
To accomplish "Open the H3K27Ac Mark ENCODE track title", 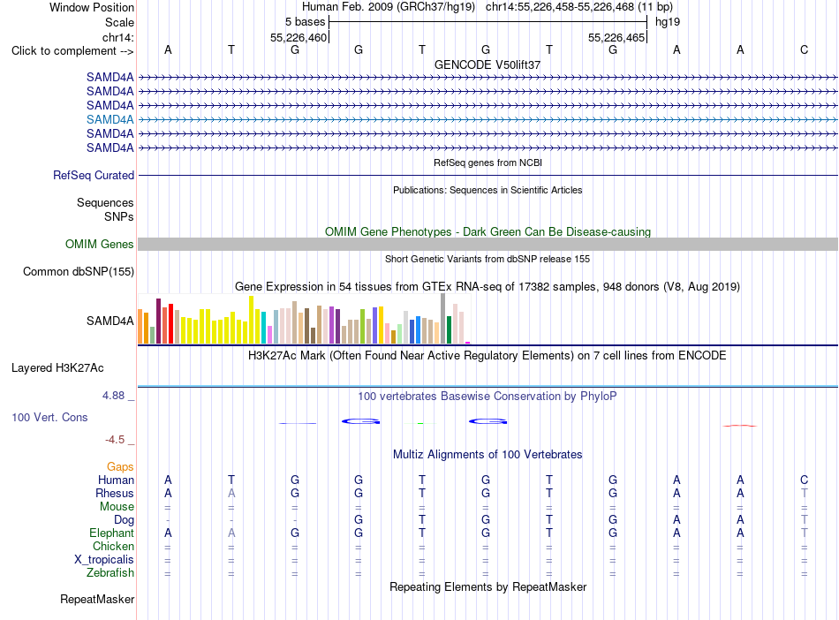I will tap(488, 356).
